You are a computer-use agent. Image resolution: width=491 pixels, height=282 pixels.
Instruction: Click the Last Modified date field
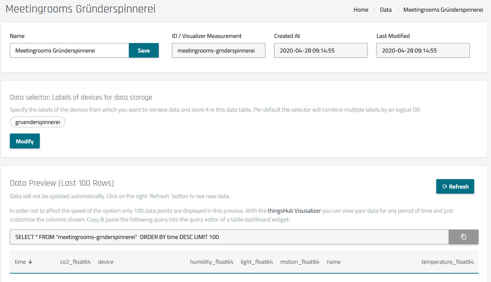pyautogui.click(x=423, y=51)
